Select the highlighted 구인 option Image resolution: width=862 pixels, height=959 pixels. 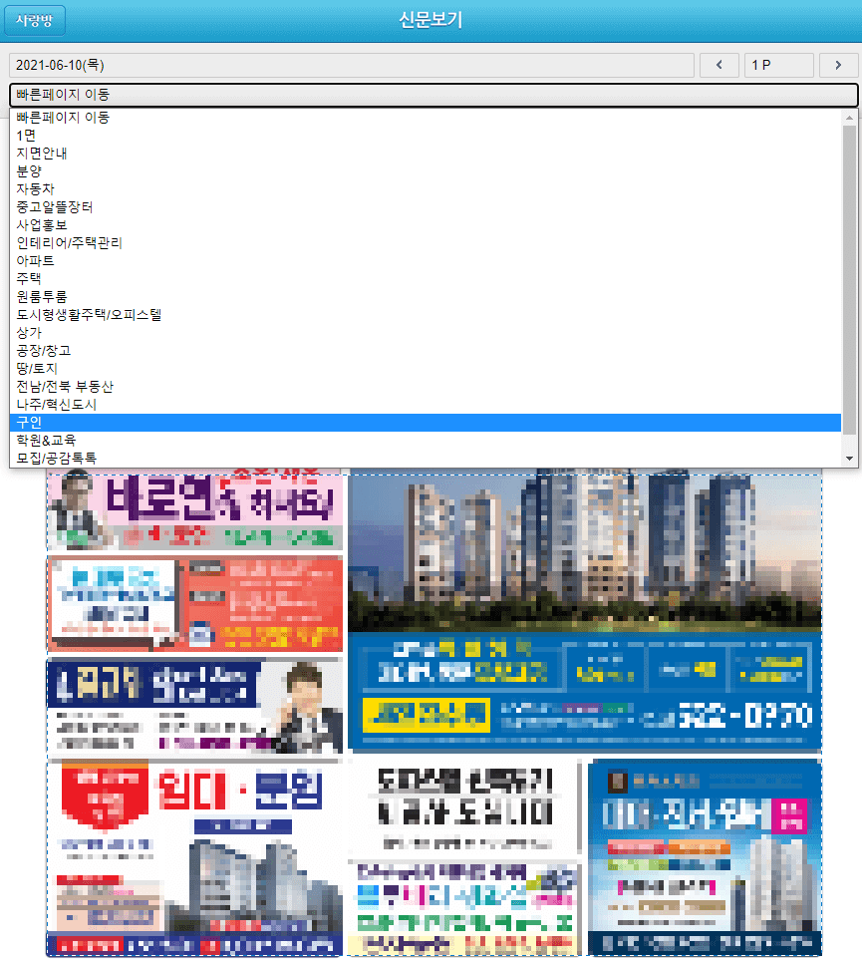point(425,422)
